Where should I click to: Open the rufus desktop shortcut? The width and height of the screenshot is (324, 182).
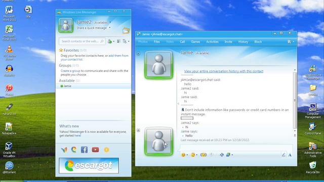click(x=9, y=109)
